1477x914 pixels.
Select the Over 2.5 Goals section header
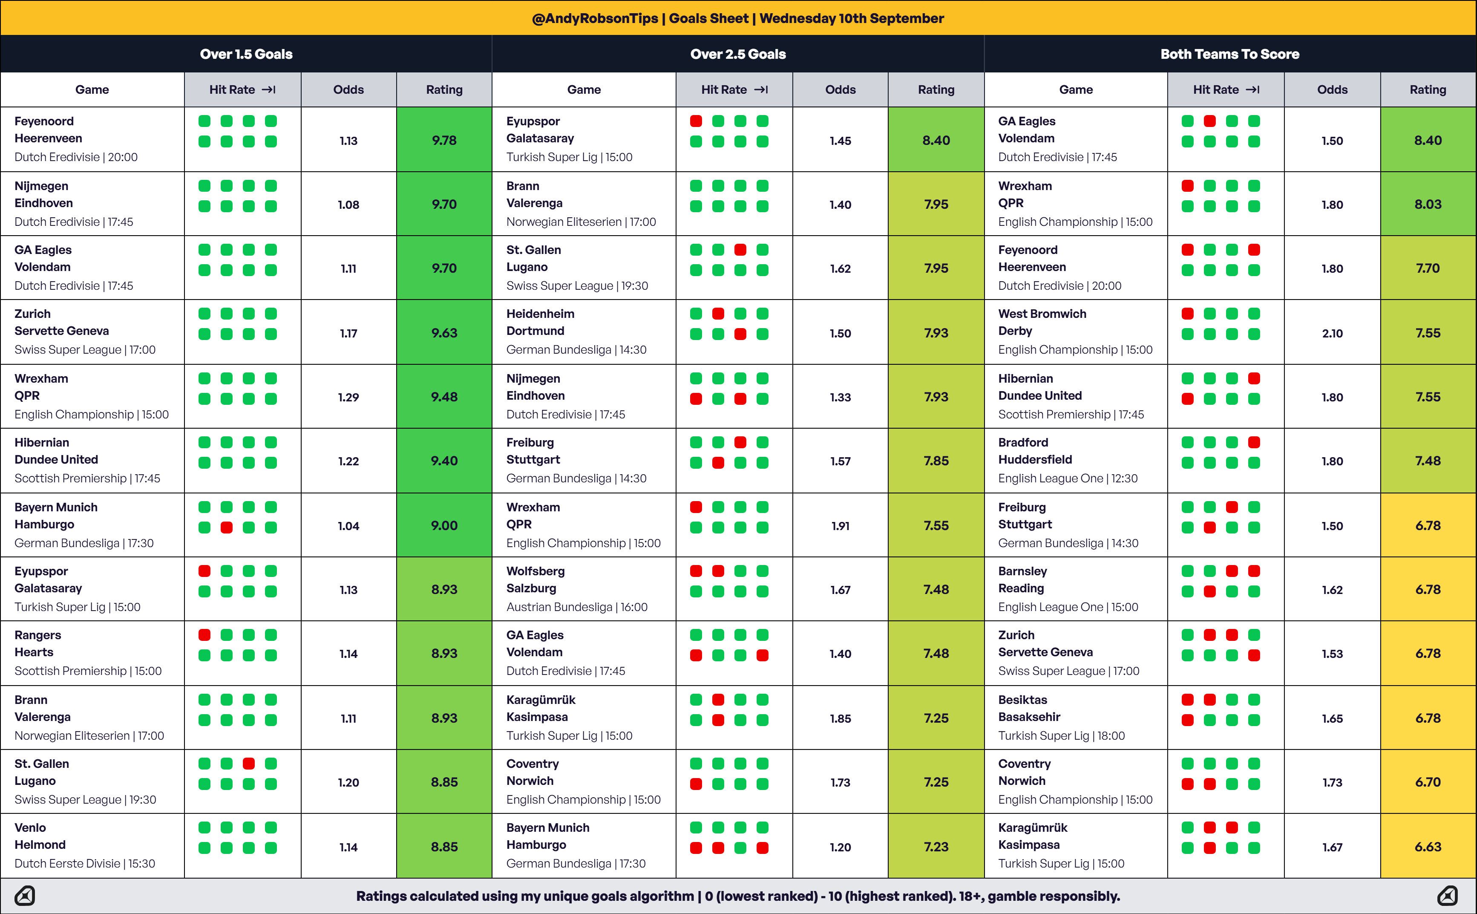[738, 54]
